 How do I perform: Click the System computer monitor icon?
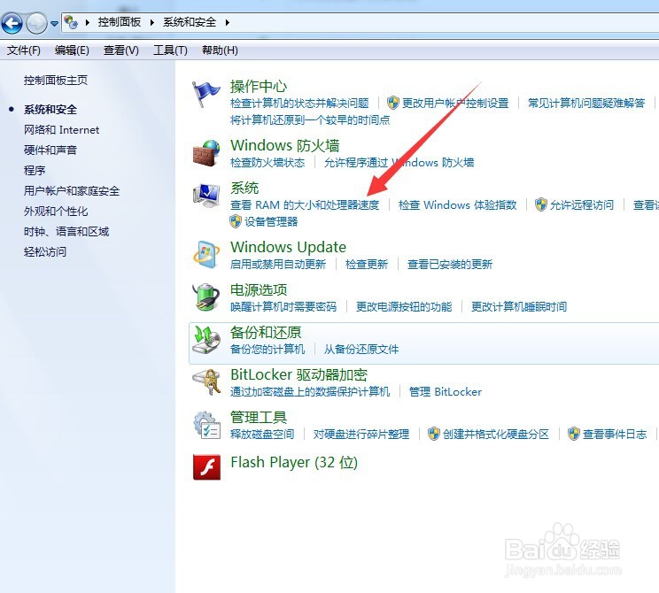tap(205, 196)
